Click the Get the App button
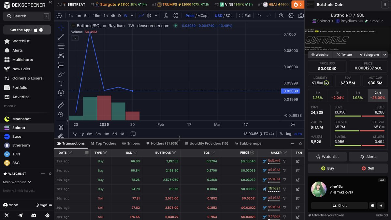 (27, 30)
